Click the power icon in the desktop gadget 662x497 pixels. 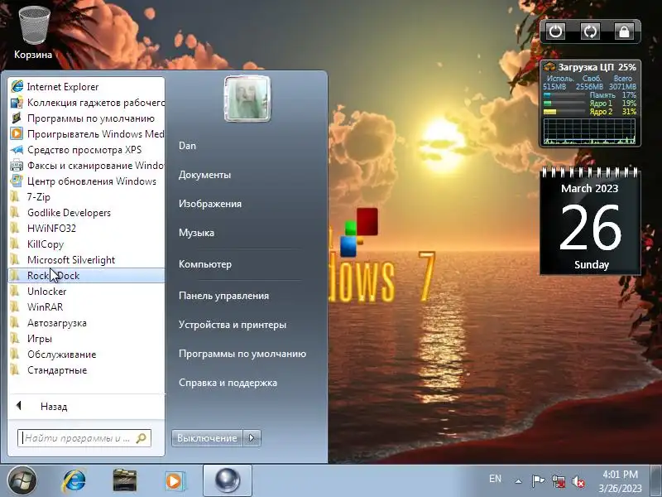(555, 31)
